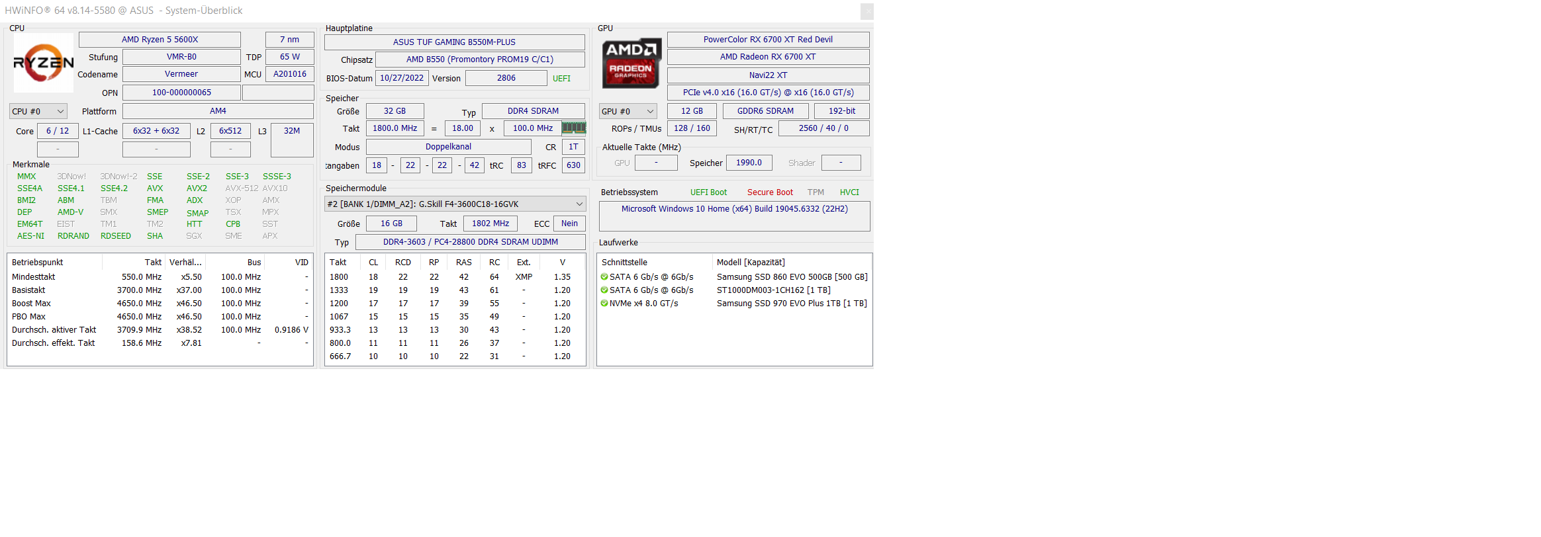Screen dimensions: 1541x537
Task: Click the Navi22 XT codename field
Action: pos(768,75)
